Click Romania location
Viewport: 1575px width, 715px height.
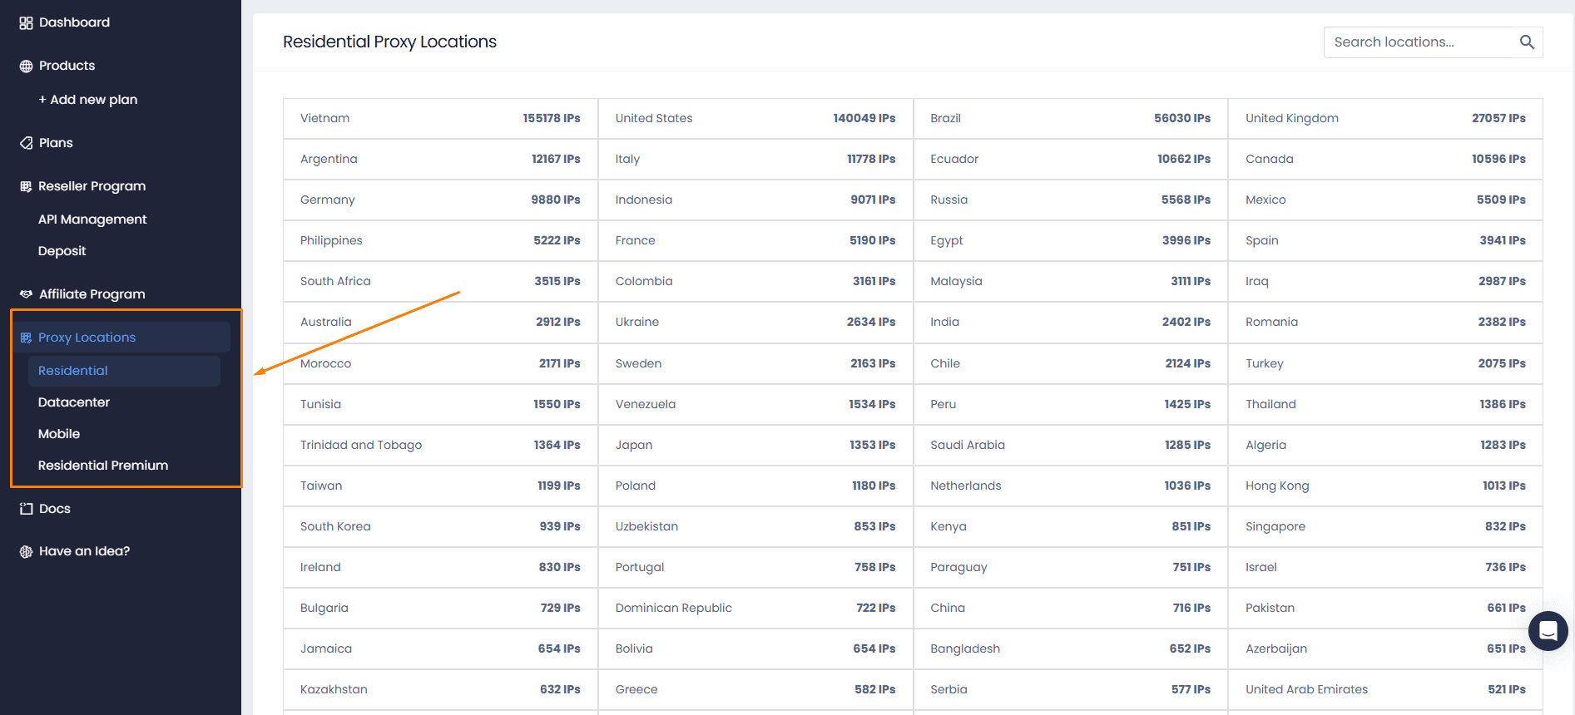(x=1385, y=322)
